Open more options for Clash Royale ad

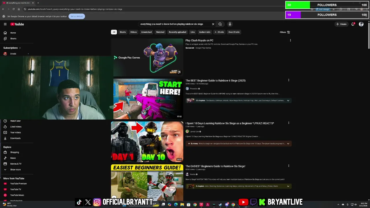(290, 40)
